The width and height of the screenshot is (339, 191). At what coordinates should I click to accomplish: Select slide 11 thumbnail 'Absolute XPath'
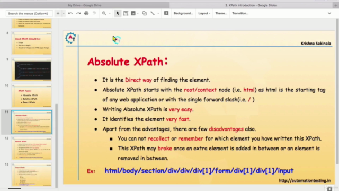(x=32, y=122)
